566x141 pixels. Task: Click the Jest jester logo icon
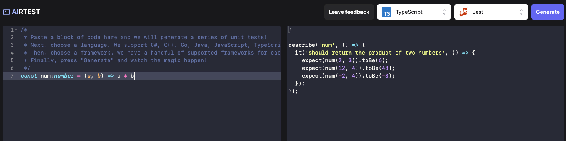[463, 12]
